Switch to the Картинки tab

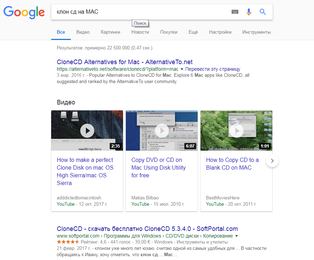(x=110, y=32)
